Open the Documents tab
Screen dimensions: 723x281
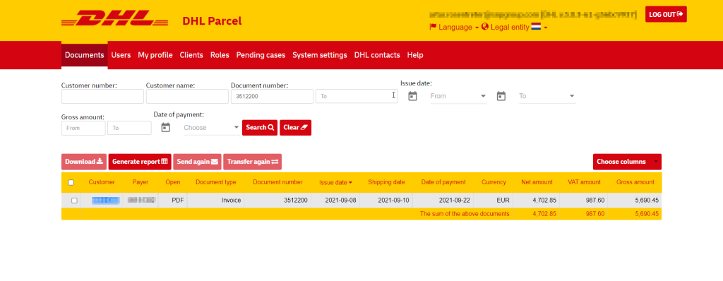85,55
